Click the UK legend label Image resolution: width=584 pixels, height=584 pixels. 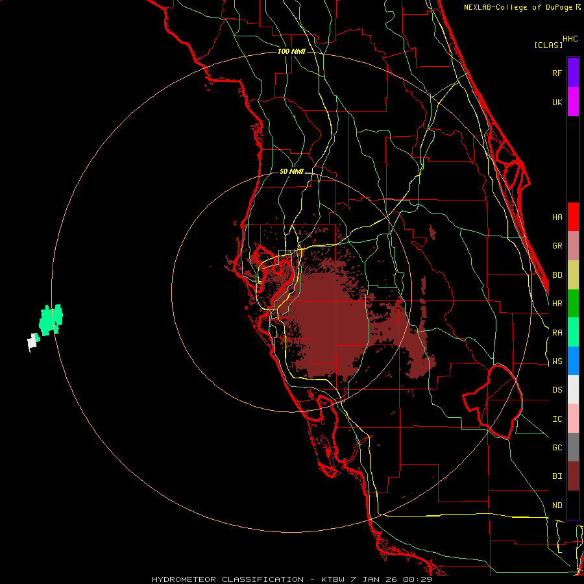(x=557, y=102)
